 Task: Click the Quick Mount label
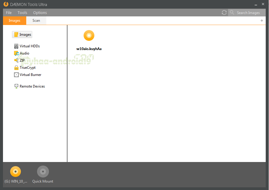[x=43, y=181]
